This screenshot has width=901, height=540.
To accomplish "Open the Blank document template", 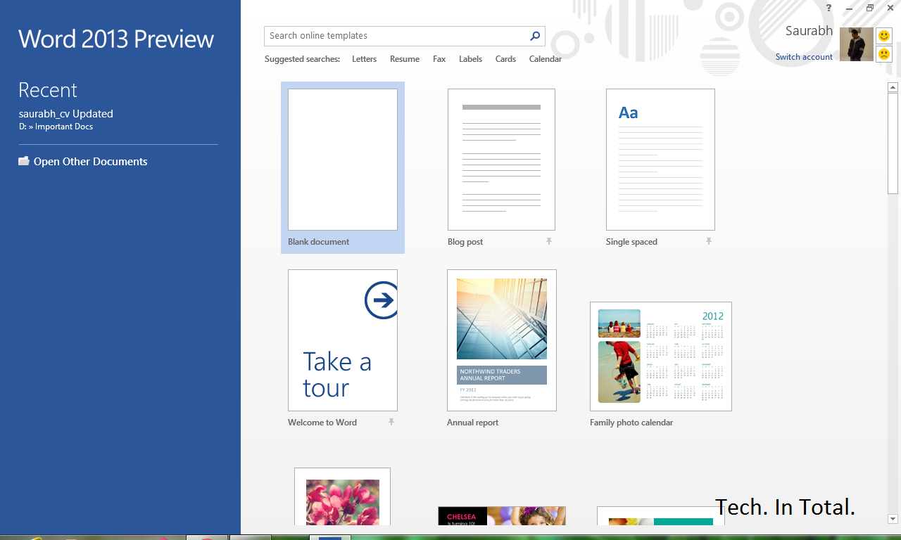I will [342, 159].
